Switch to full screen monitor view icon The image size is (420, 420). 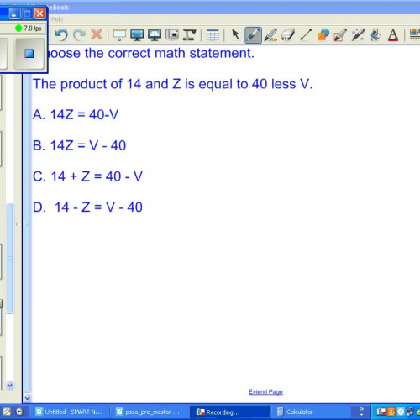(137, 35)
